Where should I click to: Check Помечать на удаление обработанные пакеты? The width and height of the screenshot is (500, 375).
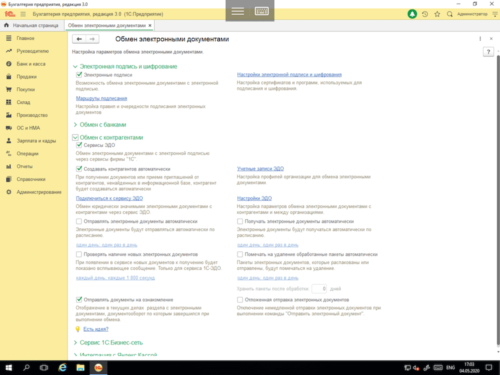click(240, 254)
